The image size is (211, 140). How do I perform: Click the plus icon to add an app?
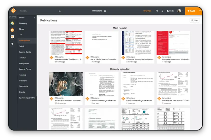point(12,44)
